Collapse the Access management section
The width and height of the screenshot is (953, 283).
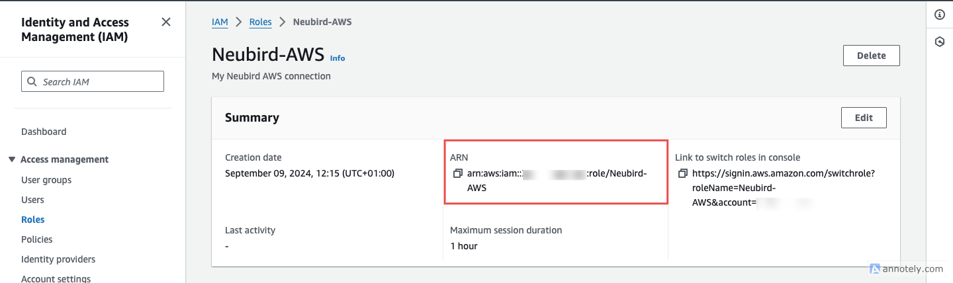click(12, 159)
